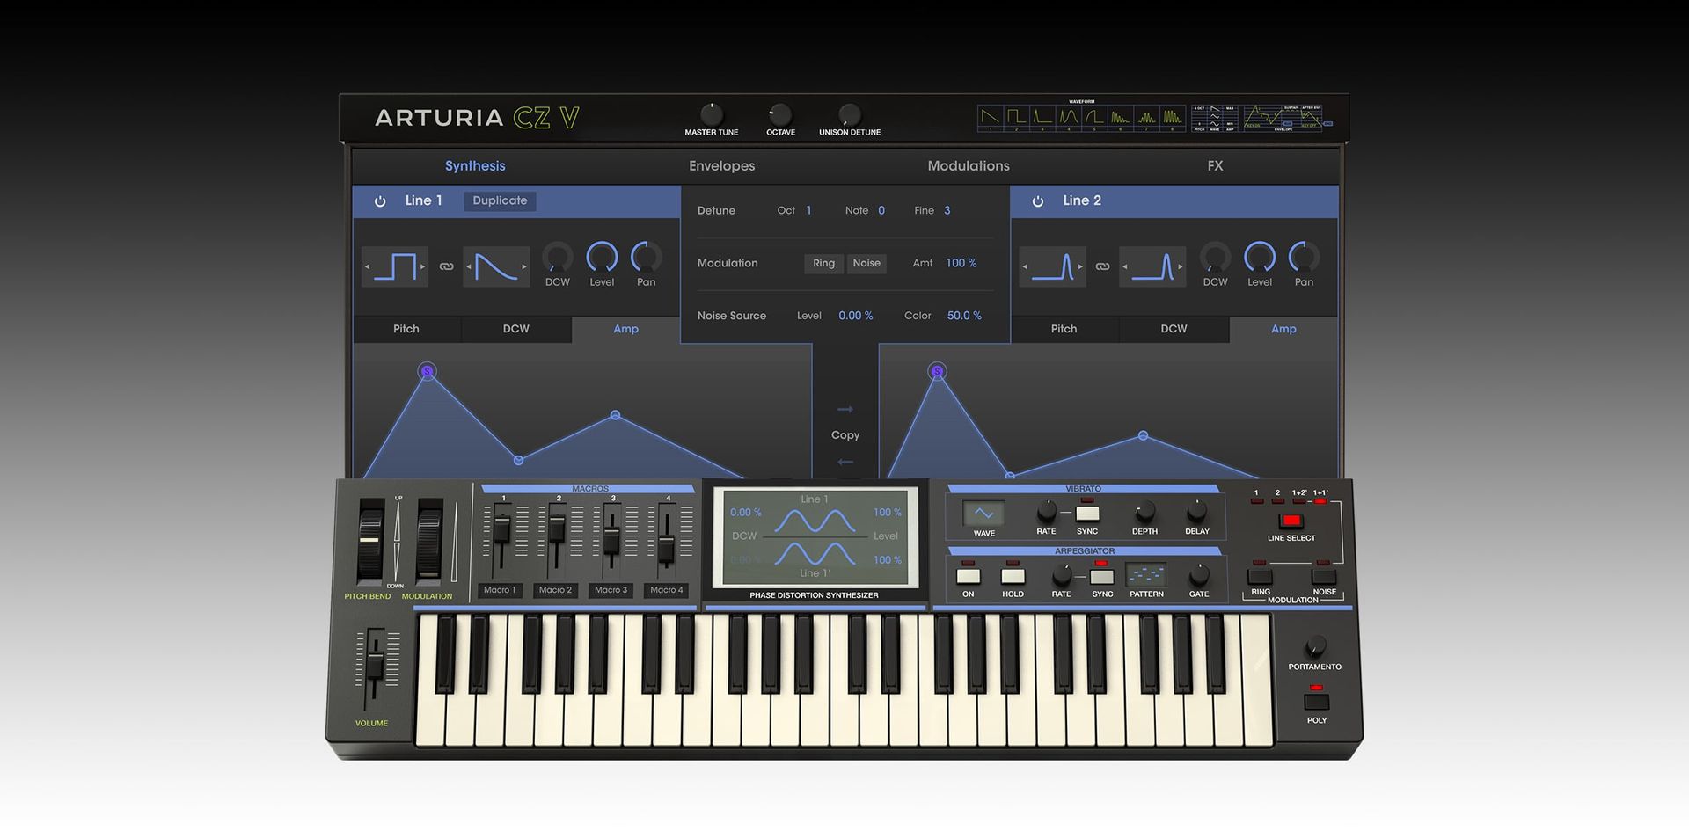Toggle the Arpeggiator Hold button
This screenshot has height=831, width=1689.
(1013, 576)
